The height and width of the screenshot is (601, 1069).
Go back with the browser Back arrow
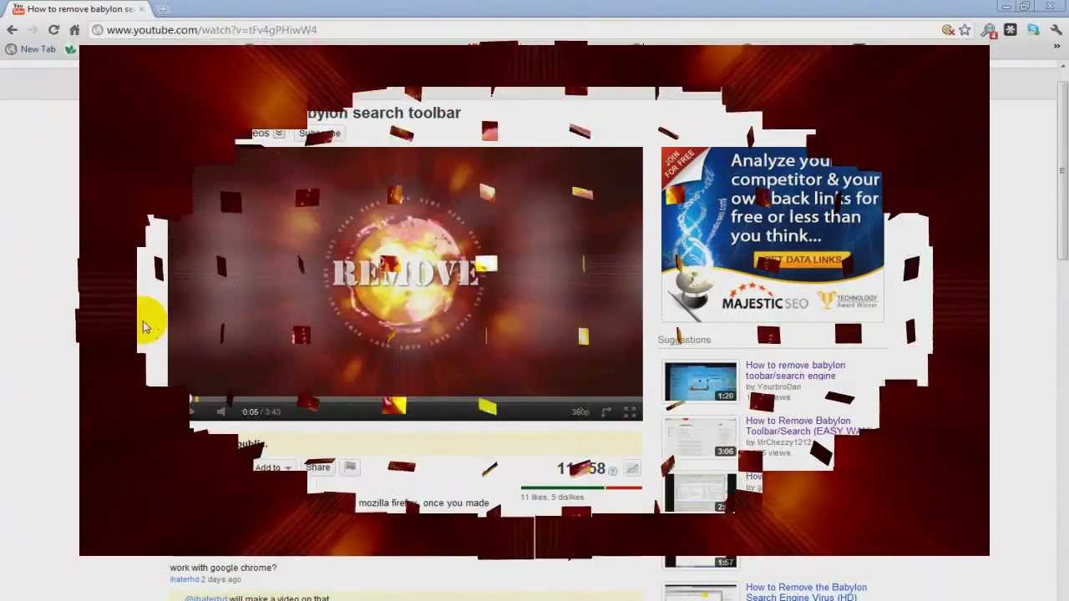point(12,30)
